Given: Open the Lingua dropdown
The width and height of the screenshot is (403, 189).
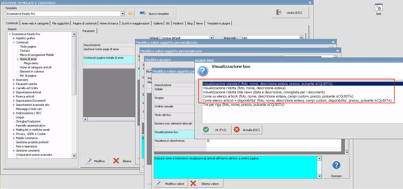Looking at the screenshot, I should pos(212,38).
